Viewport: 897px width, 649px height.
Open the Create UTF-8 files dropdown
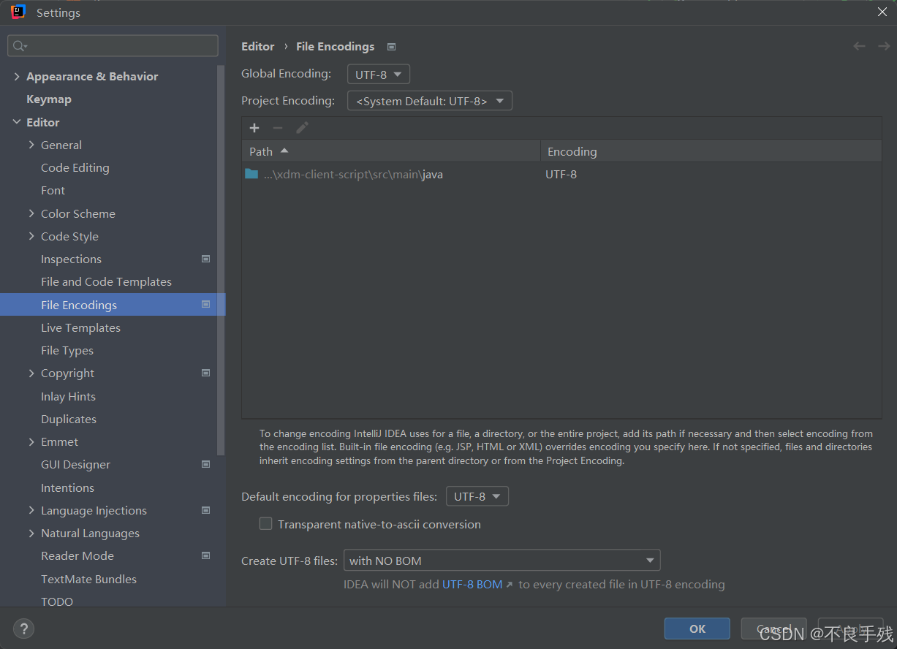(x=502, y=561)
